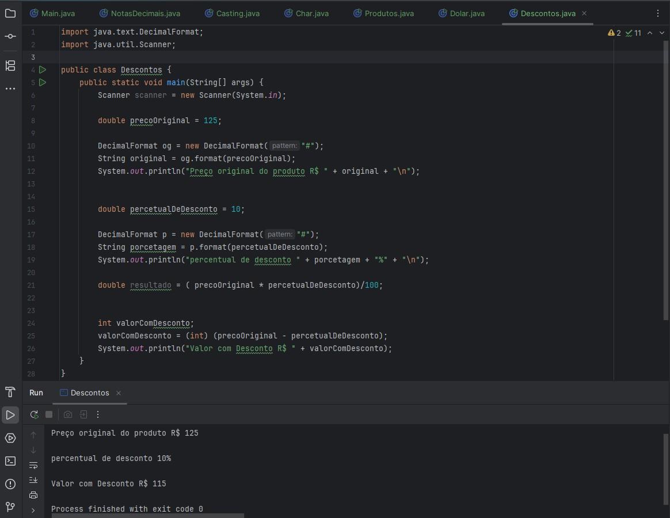Screen dimensions: 670x518
Task: Open the Structure tool window
Action: (10, 66)
